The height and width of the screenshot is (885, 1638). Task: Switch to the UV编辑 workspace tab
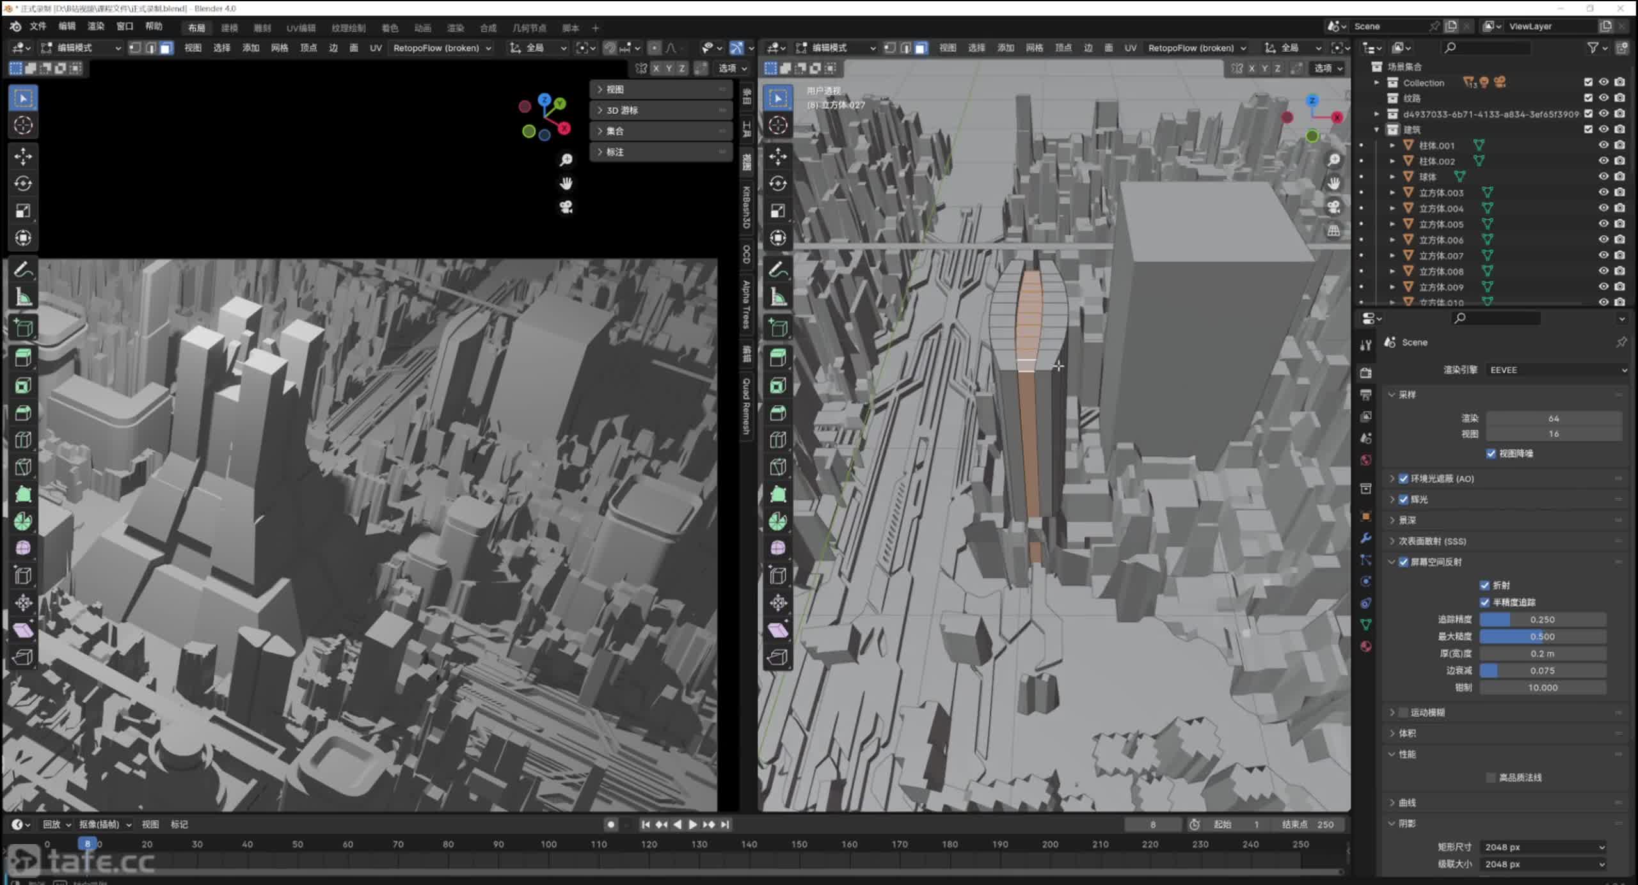[x=301, y=27]
